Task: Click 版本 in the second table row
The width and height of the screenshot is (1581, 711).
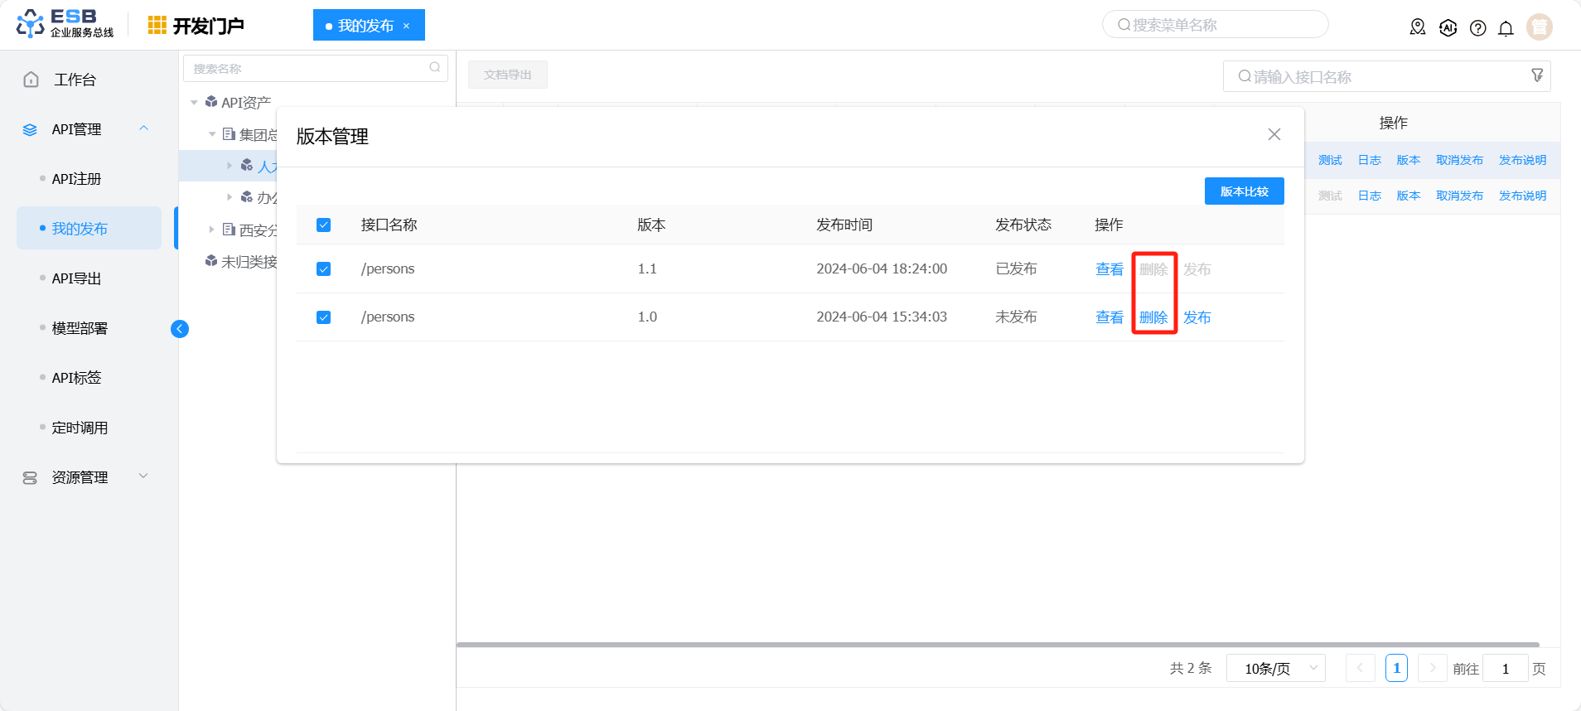Action: (x=1408, y=196)
